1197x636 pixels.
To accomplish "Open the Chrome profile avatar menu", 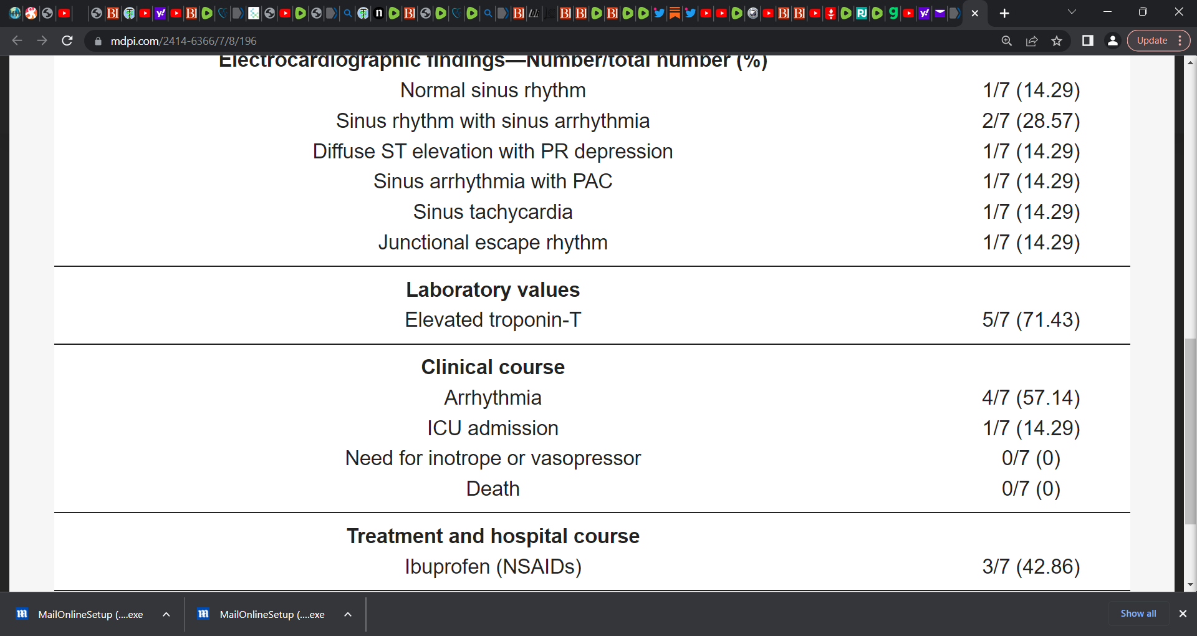I will tap(1112, 41).
